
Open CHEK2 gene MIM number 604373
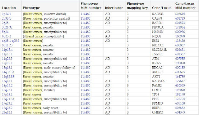coord(180,112)
